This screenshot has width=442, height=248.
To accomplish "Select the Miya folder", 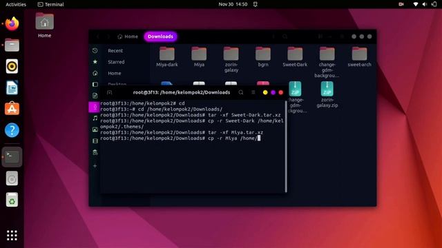I will [199, 56].
